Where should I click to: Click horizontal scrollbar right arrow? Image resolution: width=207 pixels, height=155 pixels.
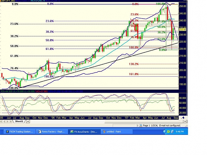tap(185, 121)
